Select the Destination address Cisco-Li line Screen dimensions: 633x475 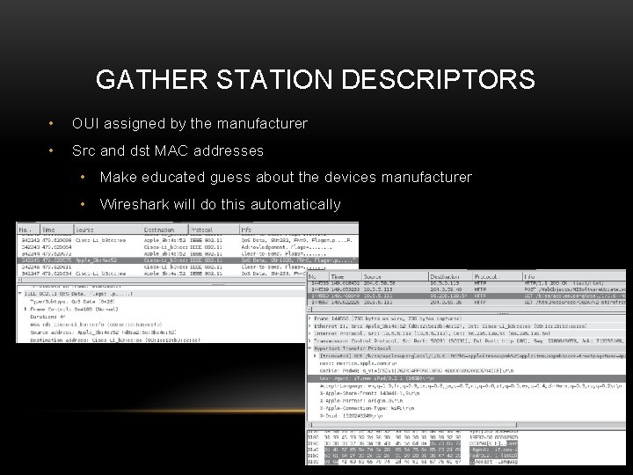tap(115, 340)
